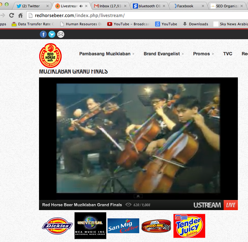Click the 'Red Horse Beer Muziklaban Grand Finals' title
Viewport: 248px width, 242px height.
[x=82, y=205]
